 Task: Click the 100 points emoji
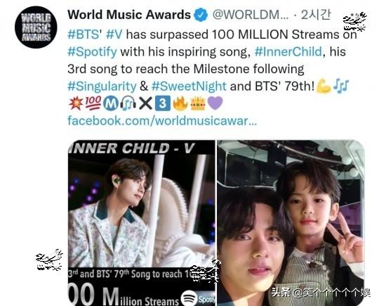pyautogui.click(x=93, y=103)
